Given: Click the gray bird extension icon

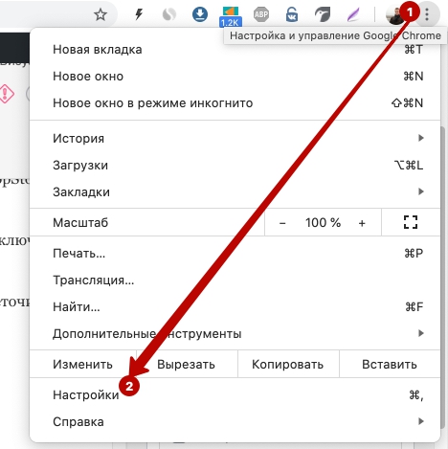Looking at the screenshot, I should tap(323, 14).
